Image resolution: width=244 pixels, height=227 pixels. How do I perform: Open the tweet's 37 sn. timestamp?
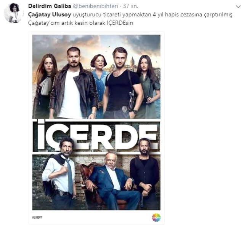click(130, 6)
